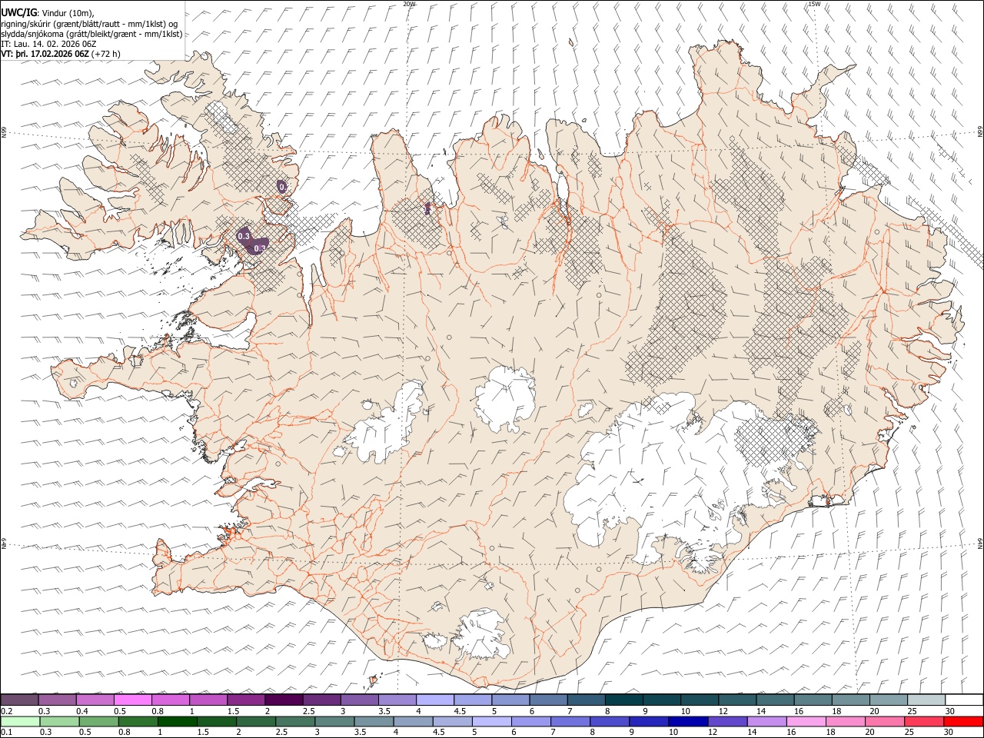Click the bright pink 0.5 swatch in upper legend
984x738 pixels.
132,700
